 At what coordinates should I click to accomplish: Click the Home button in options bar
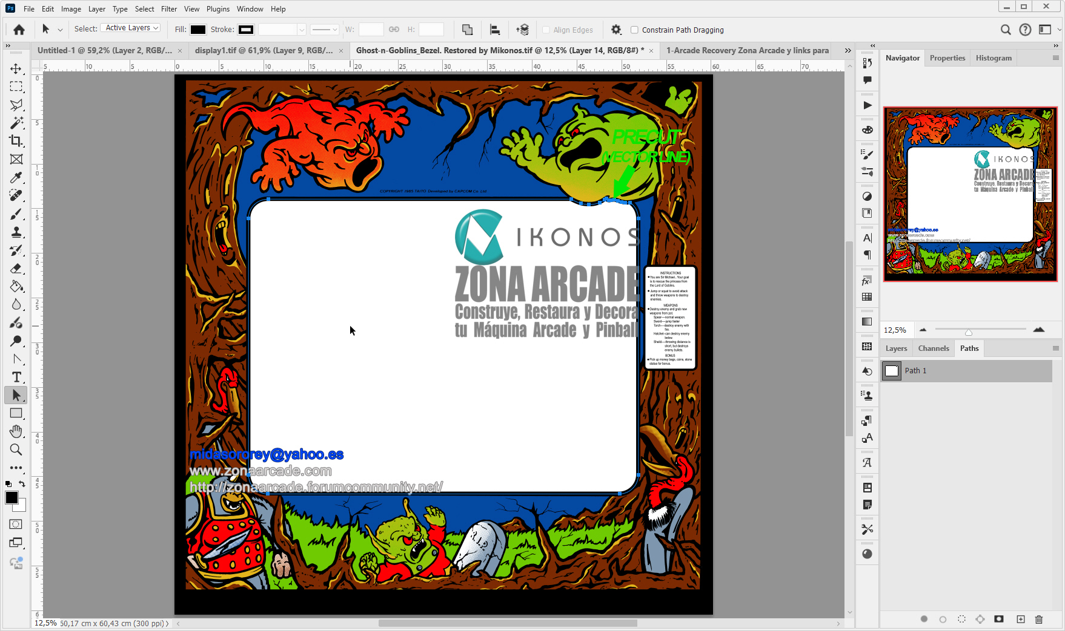[x=19, y=30]
